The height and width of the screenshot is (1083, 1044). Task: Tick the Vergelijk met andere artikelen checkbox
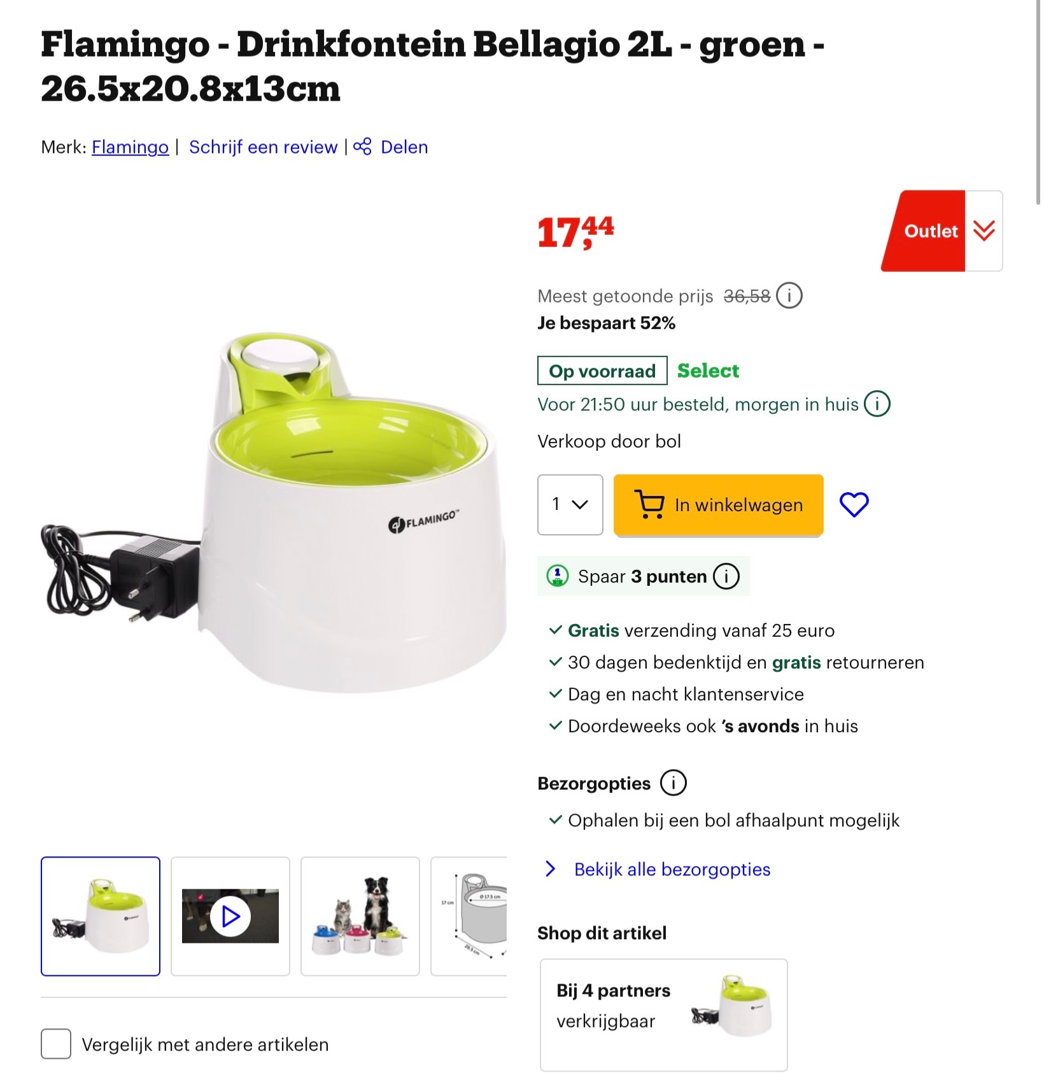coord(56,1044)
